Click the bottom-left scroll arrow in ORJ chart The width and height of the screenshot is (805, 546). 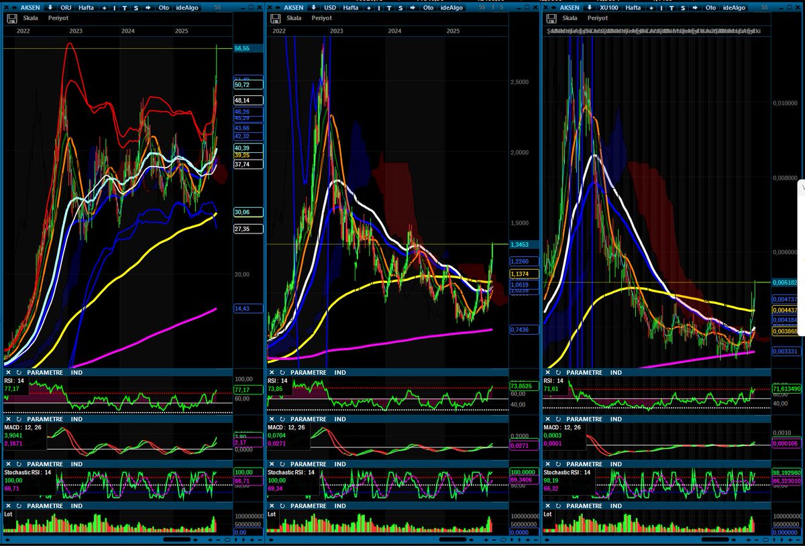7,539
